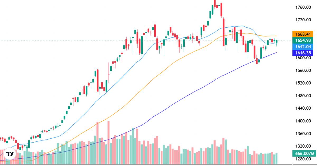Viewport: 317px width, 166px height.
Task: Click the 1320.00 price axis label
Action: [x=303, y=146]
